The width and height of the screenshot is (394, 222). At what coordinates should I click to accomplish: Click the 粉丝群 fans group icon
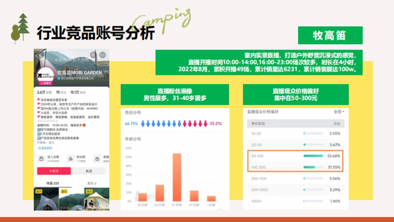click(x=70, y=159)
